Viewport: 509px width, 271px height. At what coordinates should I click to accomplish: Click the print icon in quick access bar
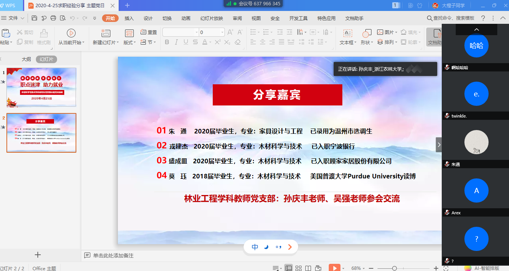tap(53, 18)
